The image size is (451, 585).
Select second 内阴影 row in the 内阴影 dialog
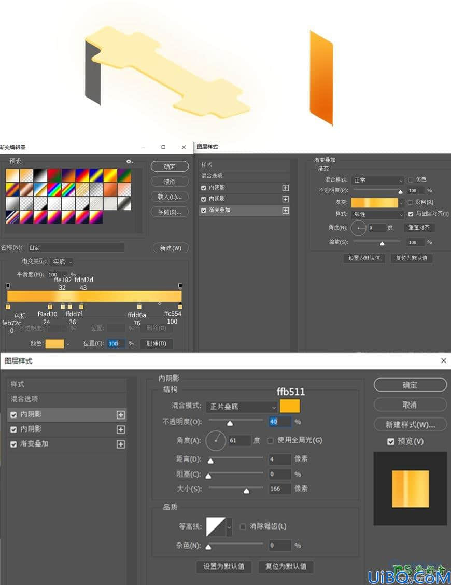coord(67,429)
